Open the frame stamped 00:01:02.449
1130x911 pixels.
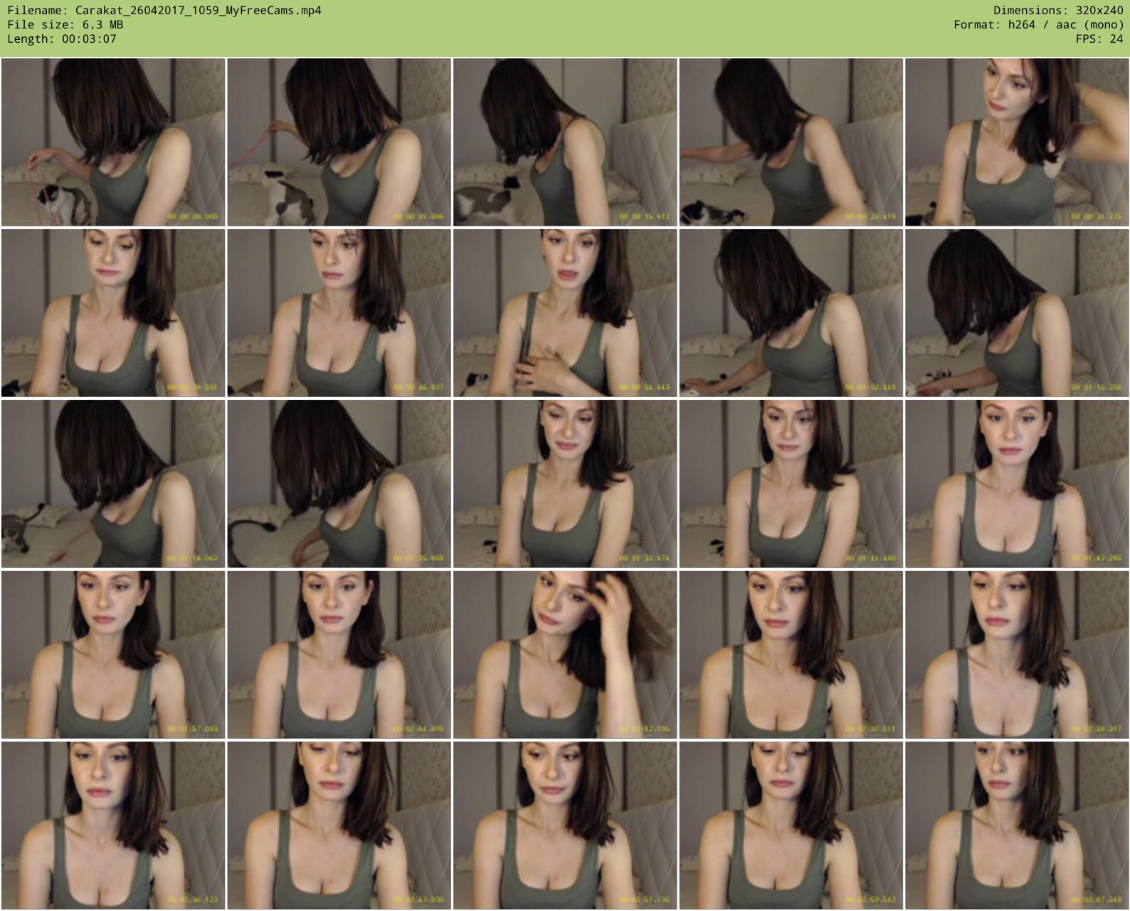[x=791, y=313]
